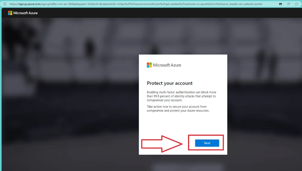Click the site lock icon in address bar
This screenshot has width=302, height=171.
5,4
